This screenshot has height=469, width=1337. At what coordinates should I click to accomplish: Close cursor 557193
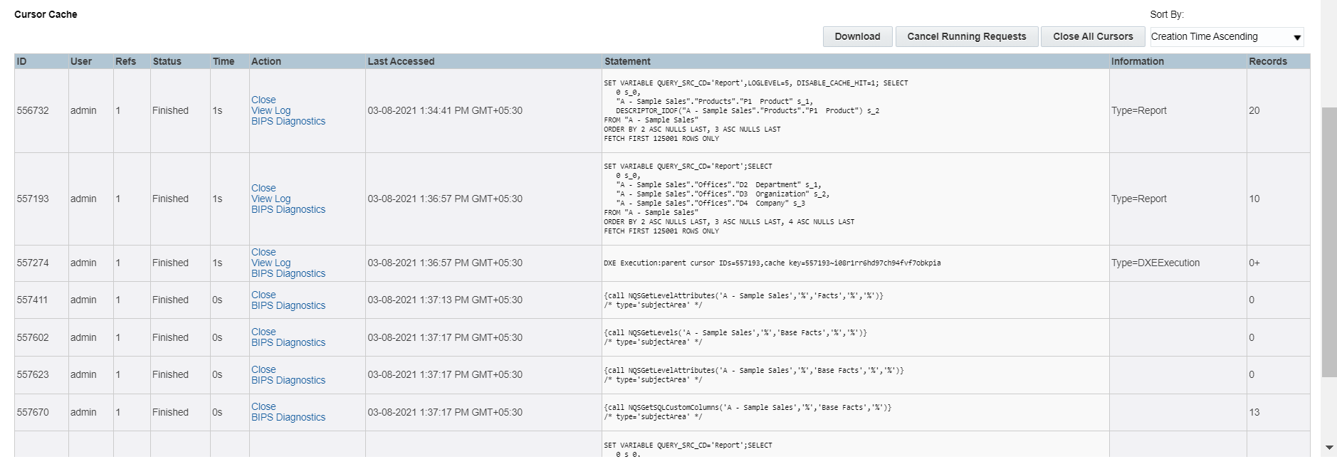263,188
